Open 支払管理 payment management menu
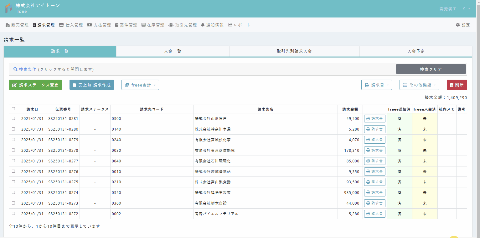This screenshot has height=238, width=480. point(99,25)
